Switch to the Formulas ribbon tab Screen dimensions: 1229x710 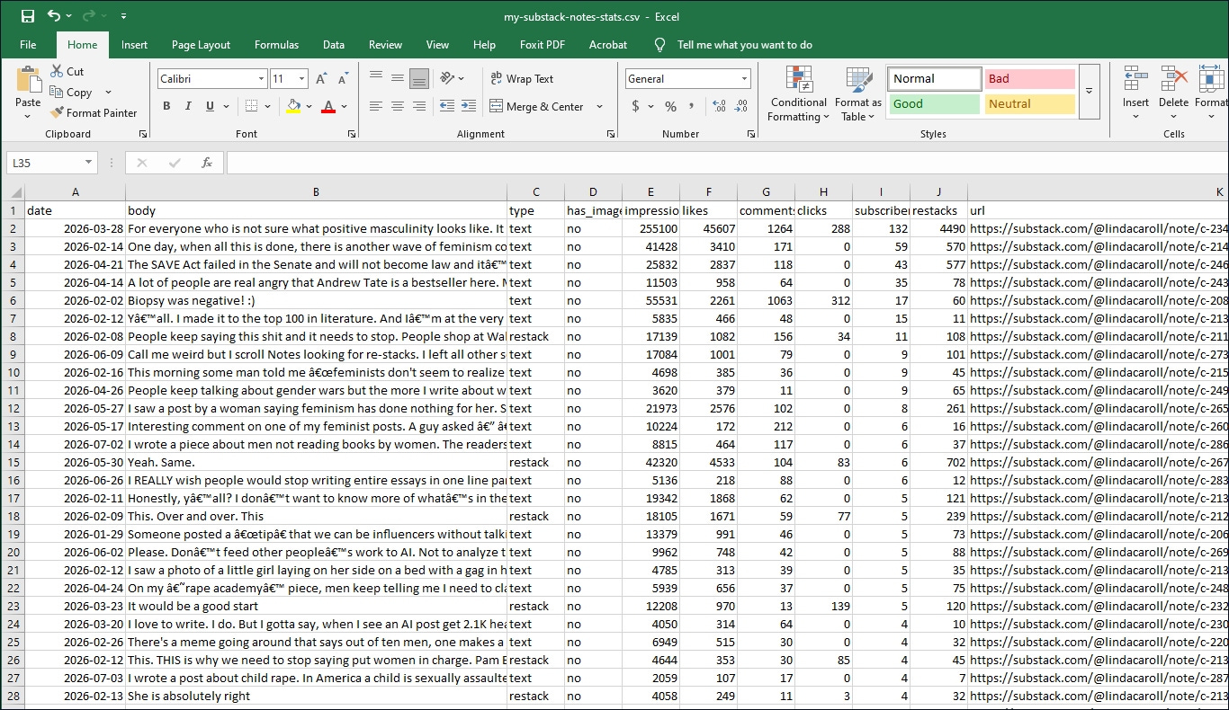(x=276, y=45)
